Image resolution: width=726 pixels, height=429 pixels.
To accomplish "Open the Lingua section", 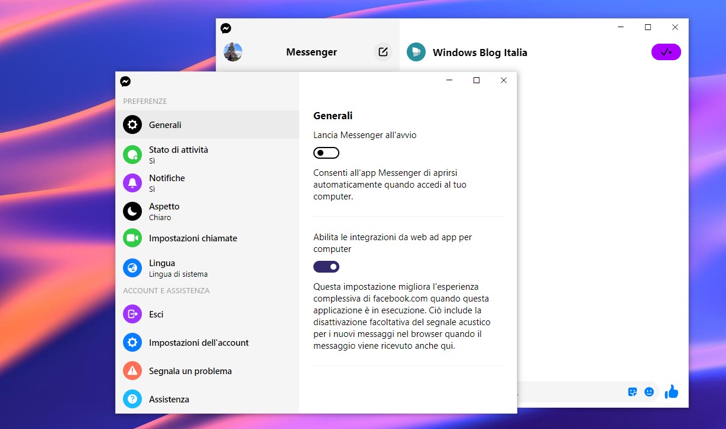I will click(207, 268).
